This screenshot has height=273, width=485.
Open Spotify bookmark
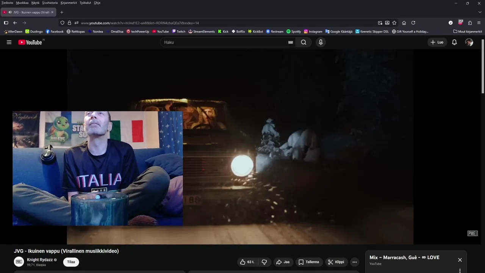point(294,31)
